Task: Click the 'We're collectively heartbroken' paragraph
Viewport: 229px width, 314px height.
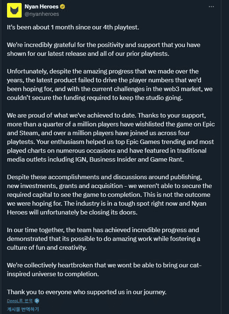Action: point(104,270)
